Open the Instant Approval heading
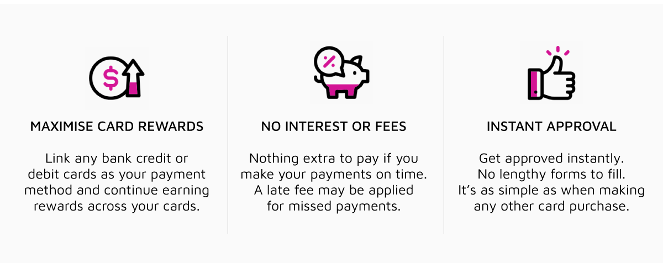This screenshot has height=263, width=663. (551, 127)
